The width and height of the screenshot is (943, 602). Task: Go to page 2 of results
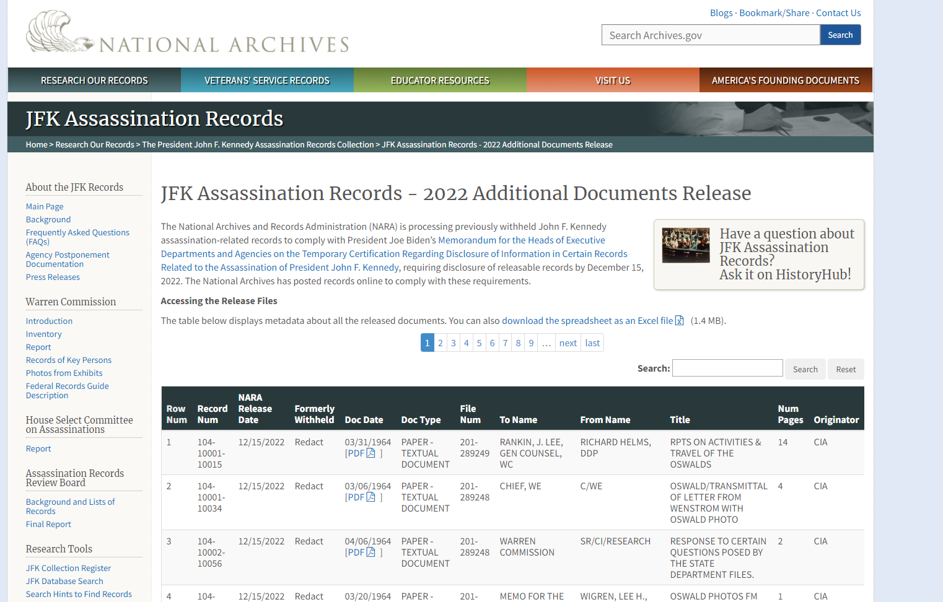click(x=441, y=343)
